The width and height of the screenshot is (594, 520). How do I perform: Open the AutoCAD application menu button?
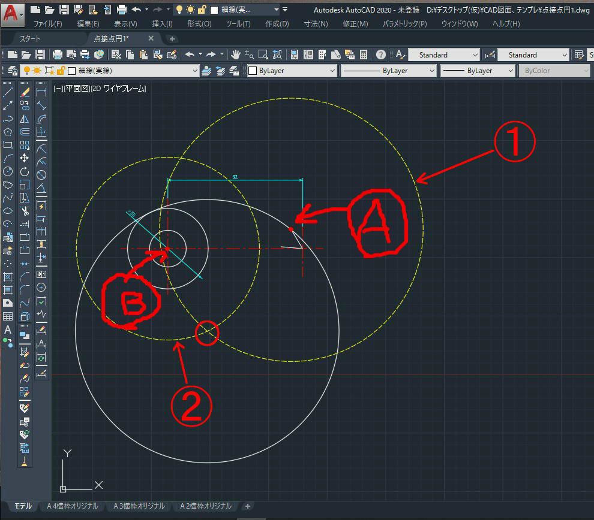coord(13,14)
